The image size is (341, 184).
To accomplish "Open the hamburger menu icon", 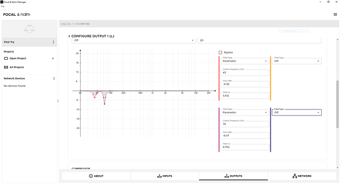I will coord(335,14).
